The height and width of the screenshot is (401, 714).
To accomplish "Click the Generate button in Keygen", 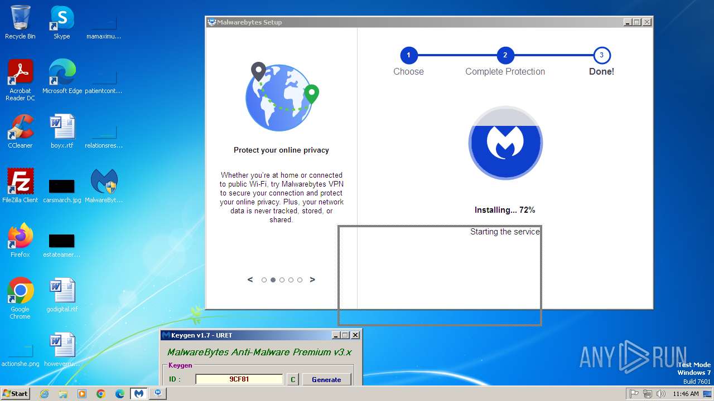I will [x=326, y=379].
